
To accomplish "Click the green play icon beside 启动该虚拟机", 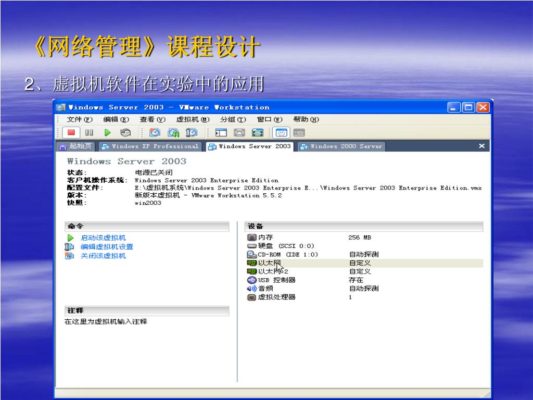I will coord(70,238).
